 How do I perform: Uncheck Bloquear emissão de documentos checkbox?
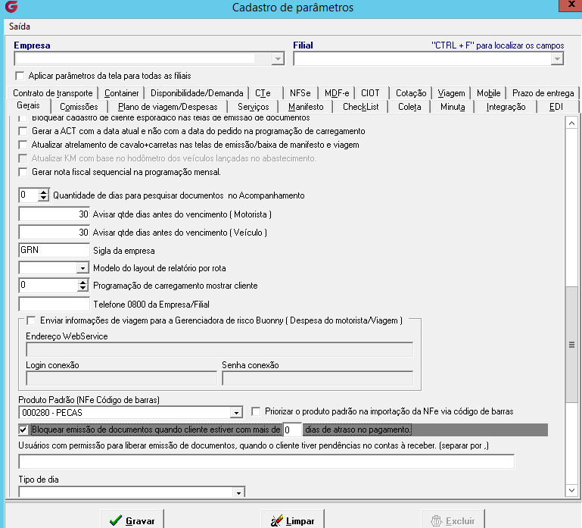[23, 430]
